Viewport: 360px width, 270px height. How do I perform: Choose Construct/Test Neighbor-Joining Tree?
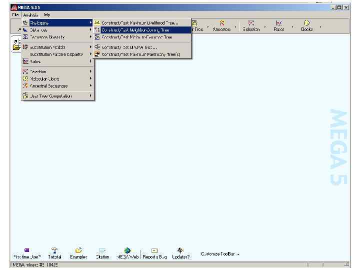tap(142, 30)
